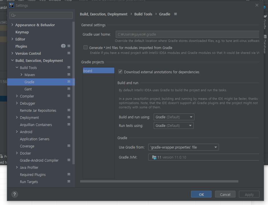This screenshot has height=205, width=268.
Task: Click the Gradle user home path field
Action: pos(187,34)
